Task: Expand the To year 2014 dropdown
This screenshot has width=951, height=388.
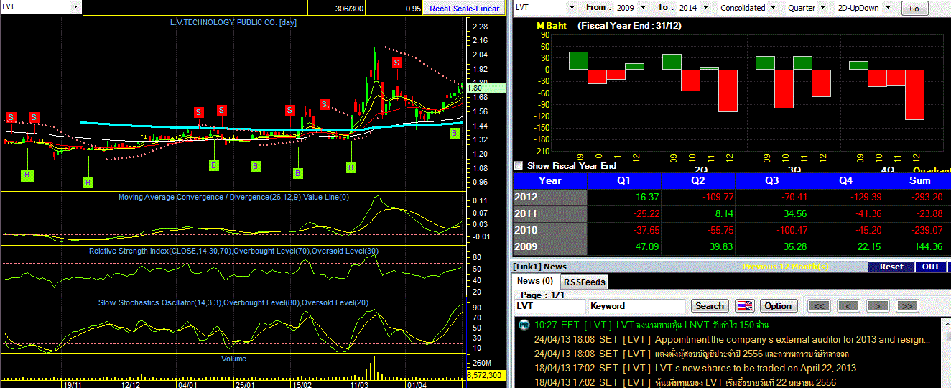Action: (705, 8)
